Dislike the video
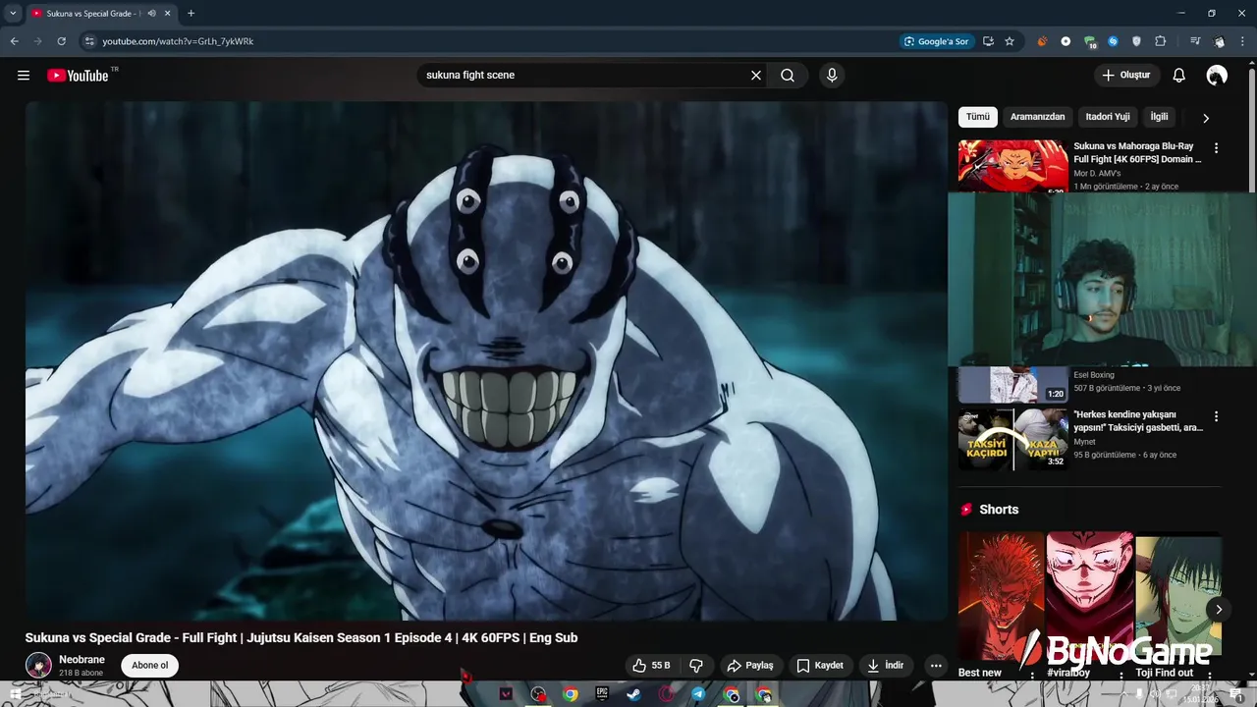The width and height of the screenshot is (1257, 707). (x=696, y=666)
